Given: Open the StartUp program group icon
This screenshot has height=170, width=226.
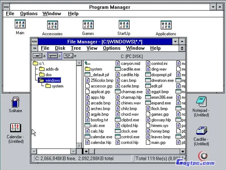Looking at the screenshot, I should [124, 25].
